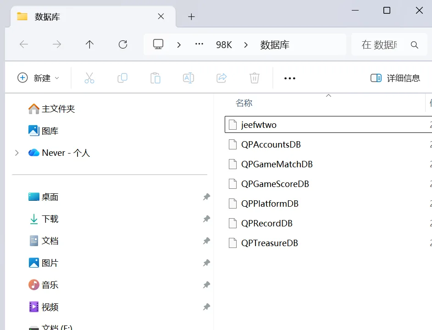The image size is (432, 330).
Task: Click the pin icon beside 桌面
Action: point(207,197)
